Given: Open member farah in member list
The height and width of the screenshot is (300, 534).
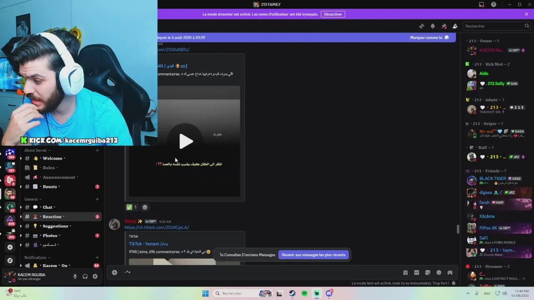Looking at the screenshot, I should 499,204.
